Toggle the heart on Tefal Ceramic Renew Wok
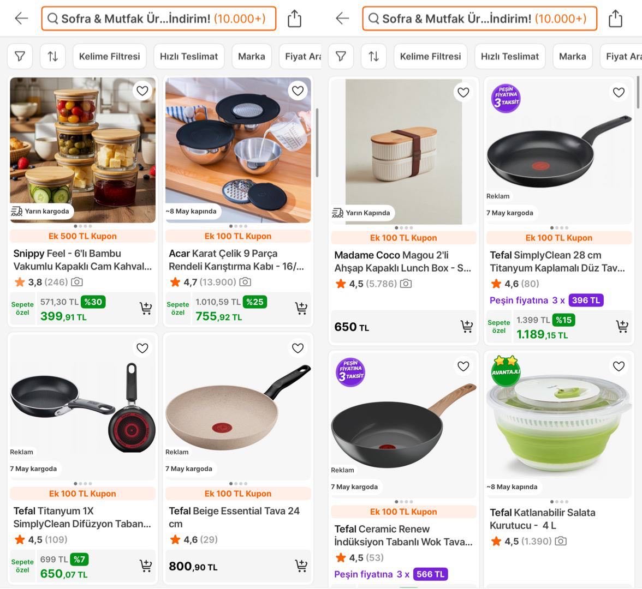Image resolution: width=642 pixels, height=589 pixels. pyautogui.click(x=463, y=366)
